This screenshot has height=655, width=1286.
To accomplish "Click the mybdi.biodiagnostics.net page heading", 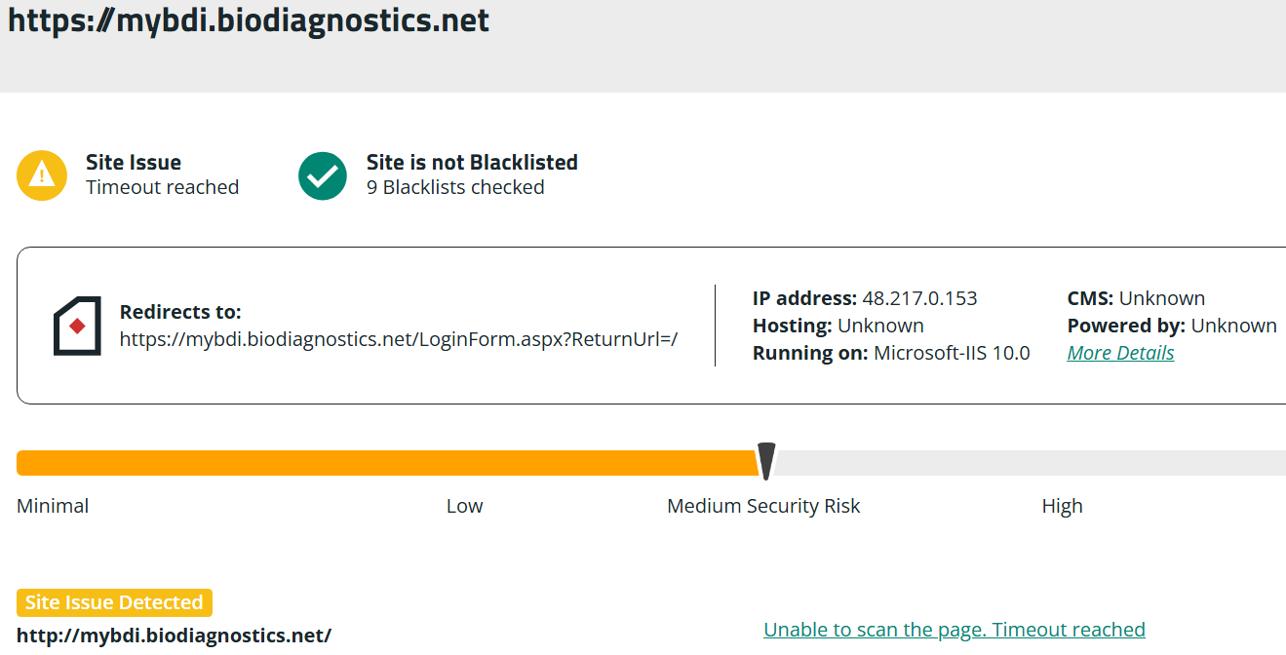I will click(x=249, y=20).
